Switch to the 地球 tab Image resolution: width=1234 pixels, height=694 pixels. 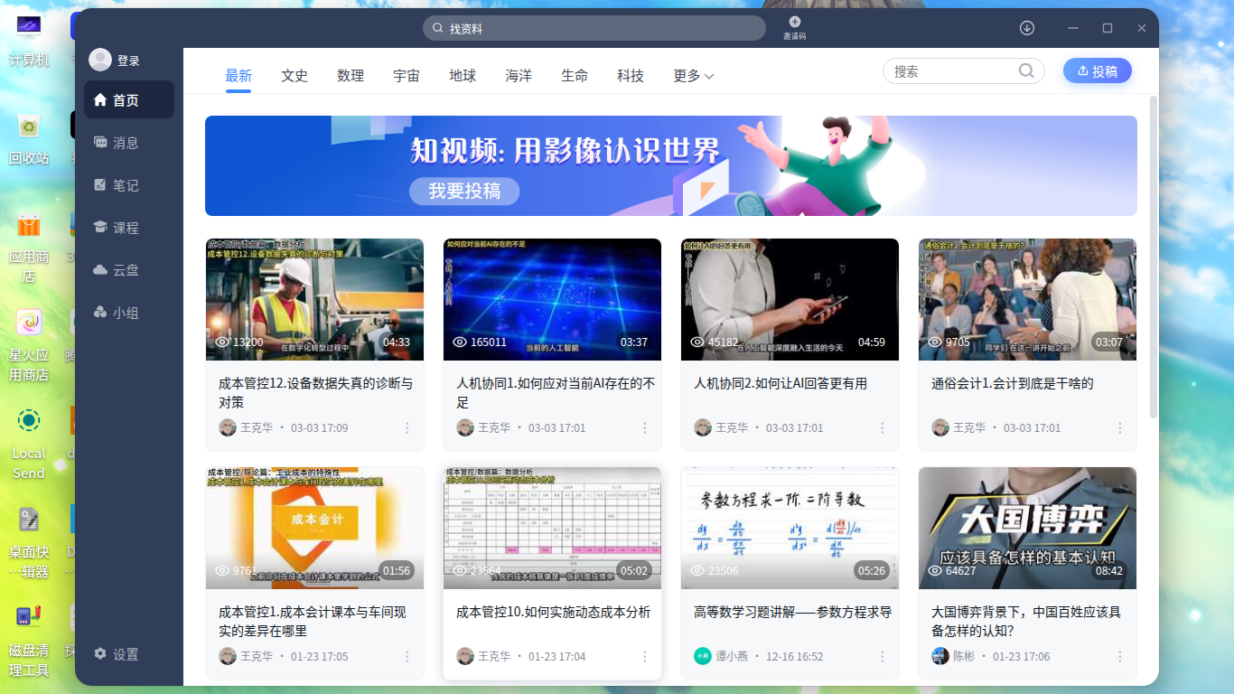463,76
